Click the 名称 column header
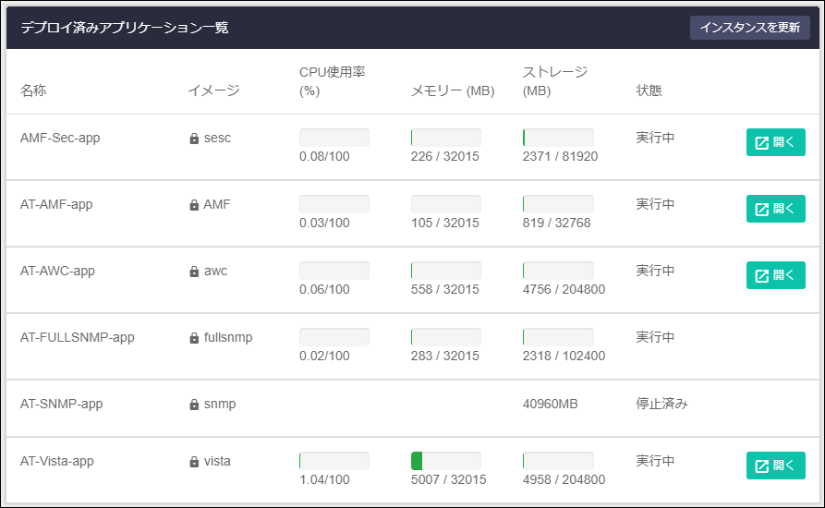 click(x=33, y=91)
